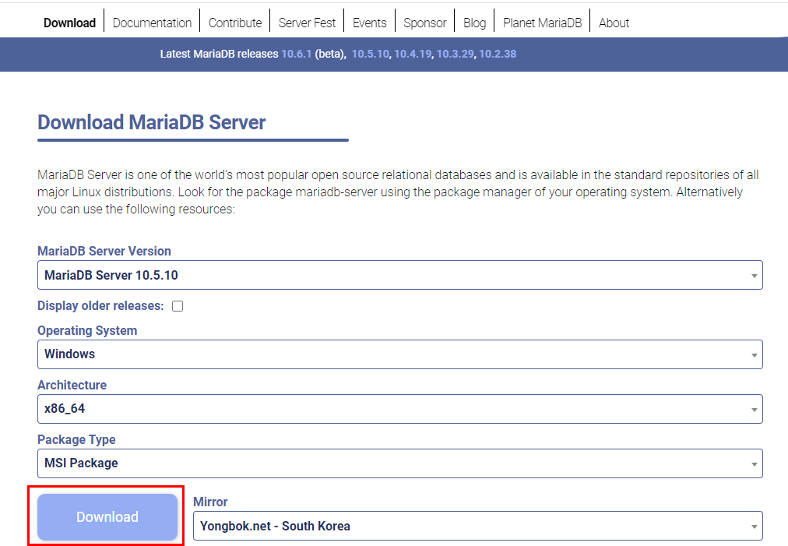
Task: Open the Server Fest page
Action: pyautogui.click(x=307, y=23)
